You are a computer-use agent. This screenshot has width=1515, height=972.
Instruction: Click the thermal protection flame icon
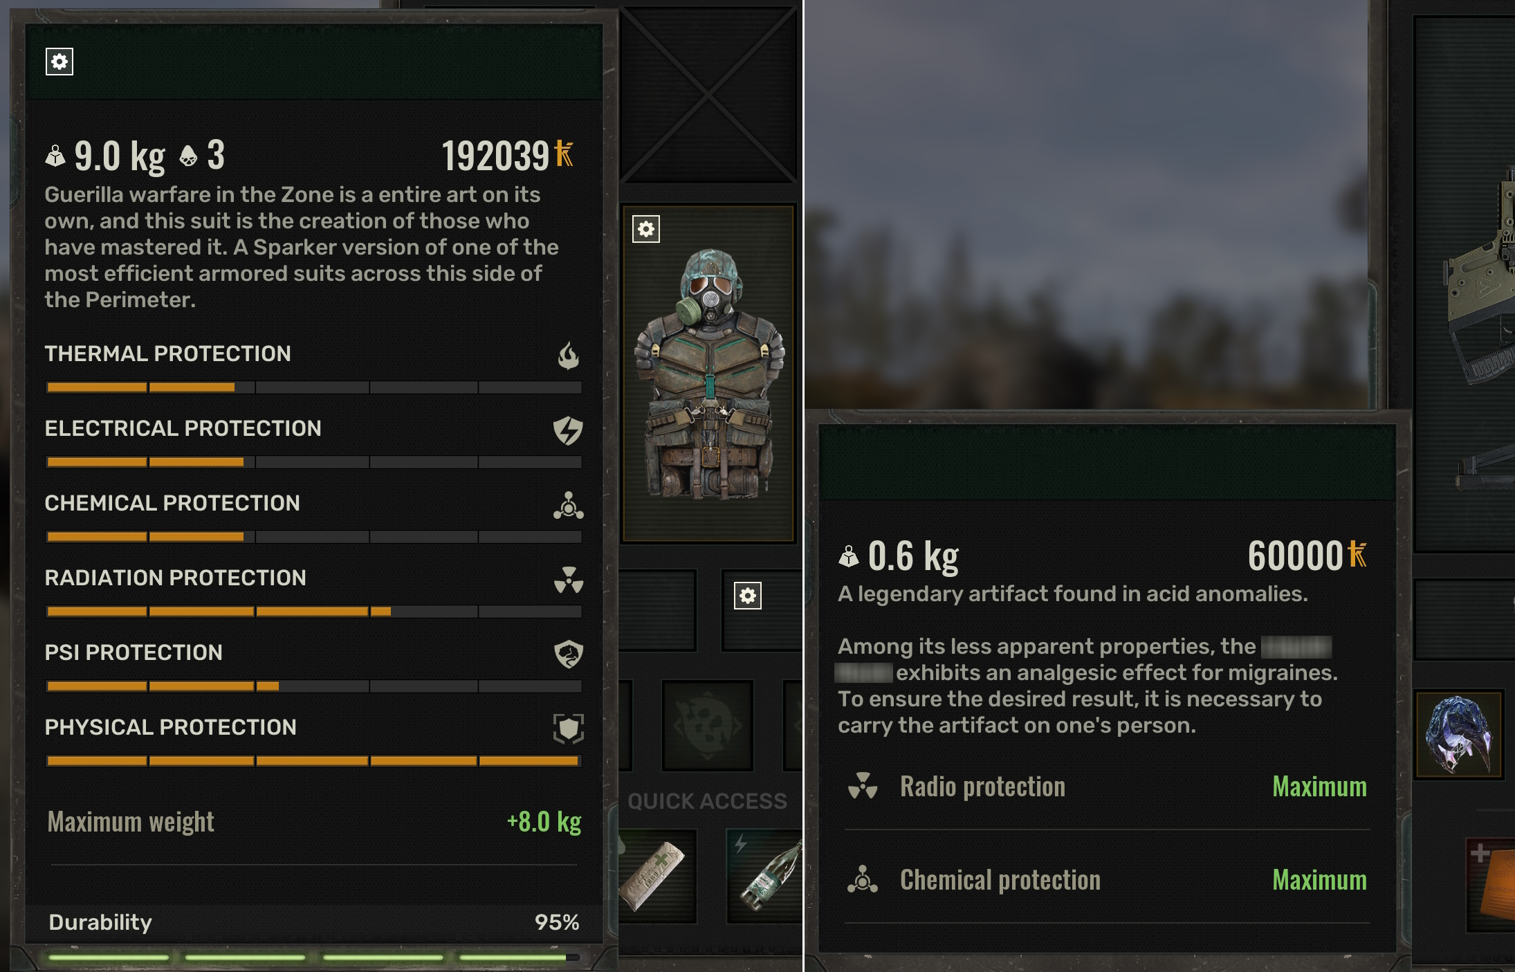coord(568,356)
